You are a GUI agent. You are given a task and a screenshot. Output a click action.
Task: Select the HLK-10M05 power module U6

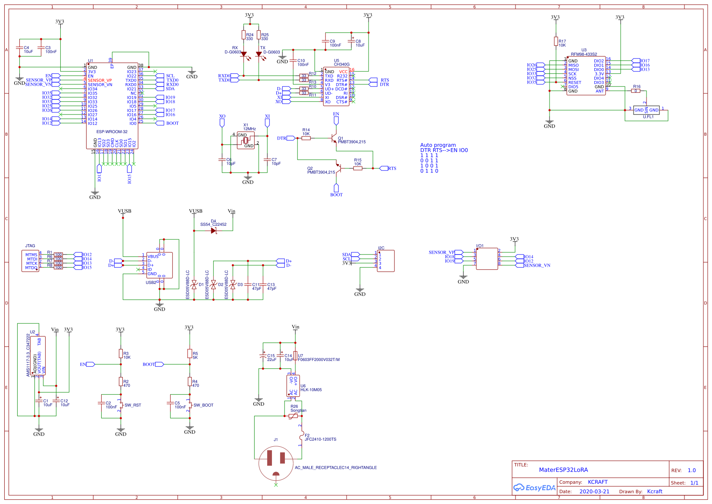pos(293,385)
